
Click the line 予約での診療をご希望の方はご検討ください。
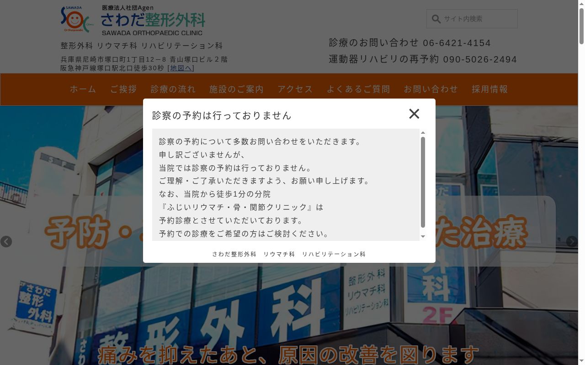(244, 234)
